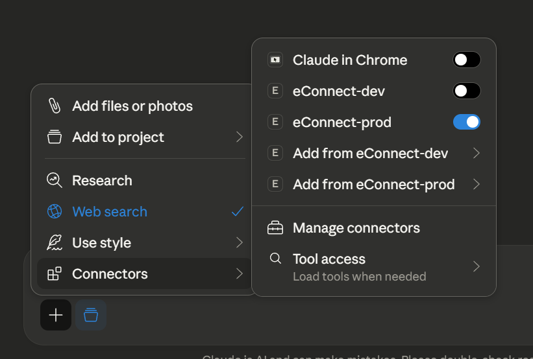Click the project box icon beside Add to project
The image size is (533, 359).
55,137
